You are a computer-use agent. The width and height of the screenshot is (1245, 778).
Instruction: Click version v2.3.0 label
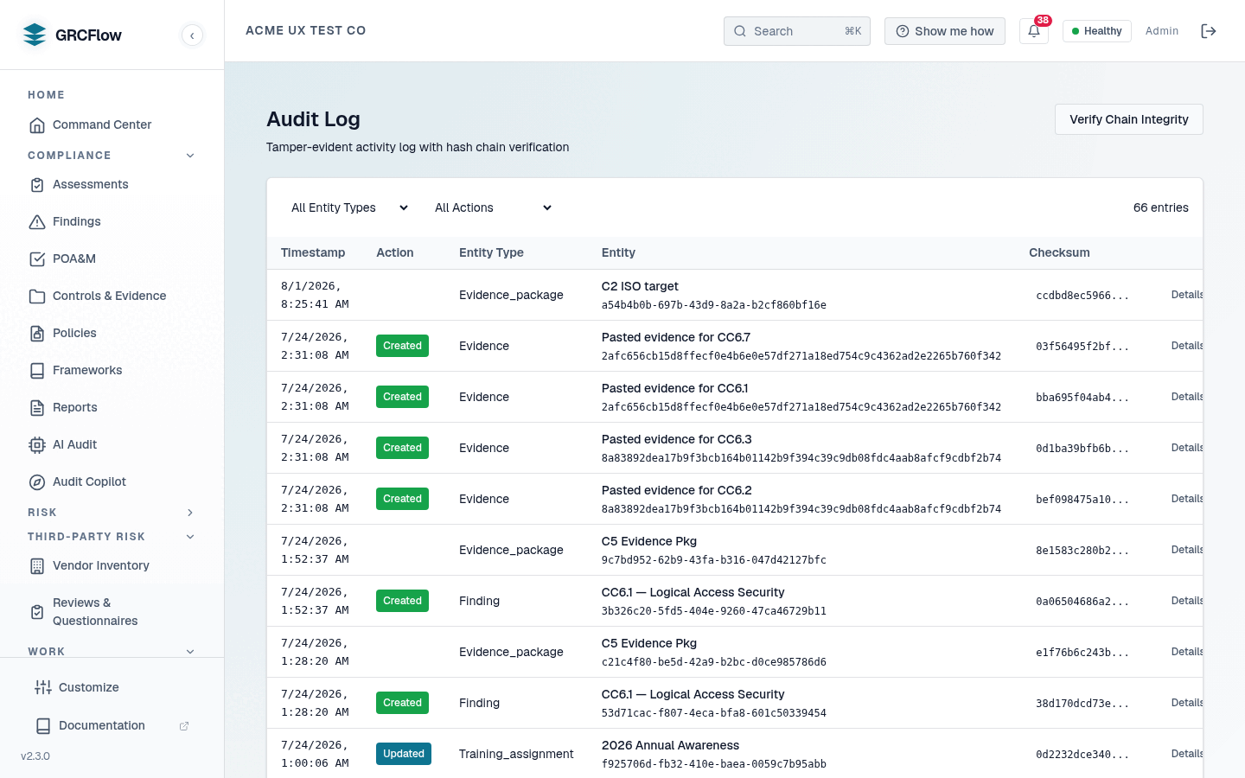(35, 756)
